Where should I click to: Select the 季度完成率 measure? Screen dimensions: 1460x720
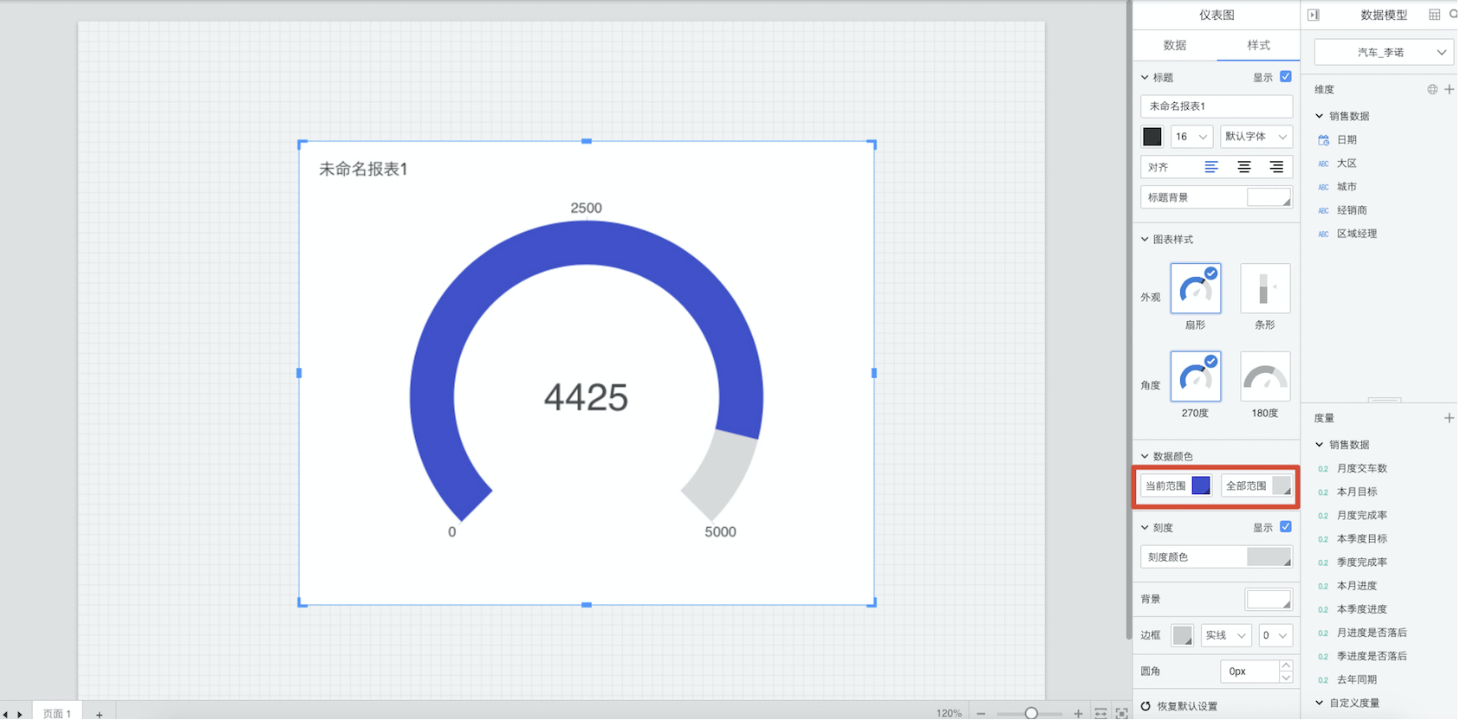coord(1362,562)
